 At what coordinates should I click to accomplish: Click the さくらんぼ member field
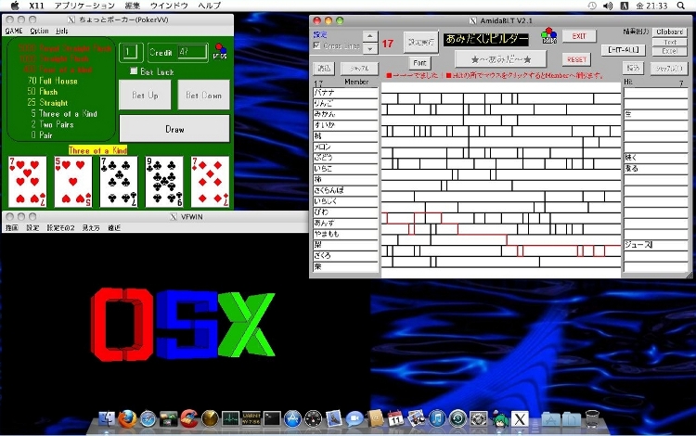(x=345, y=191)
